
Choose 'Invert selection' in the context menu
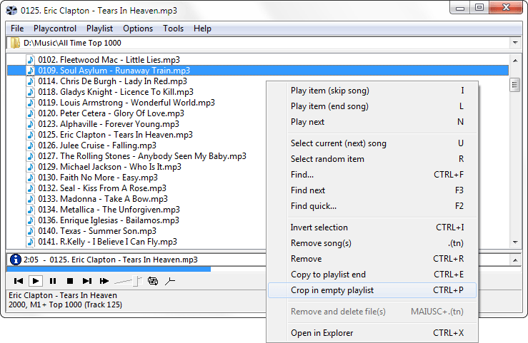pos(372,227)
